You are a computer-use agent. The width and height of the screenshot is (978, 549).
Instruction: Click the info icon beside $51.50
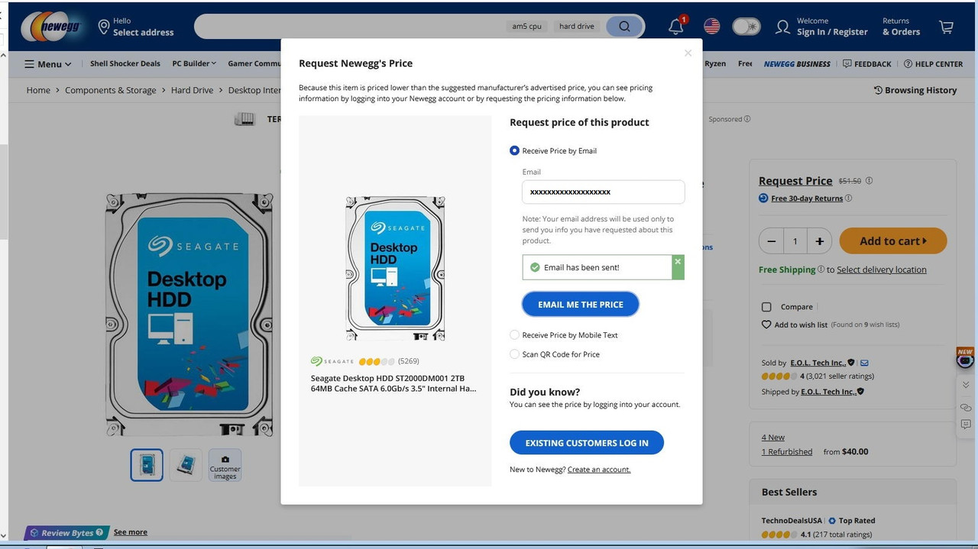click(x=869, y=181)
